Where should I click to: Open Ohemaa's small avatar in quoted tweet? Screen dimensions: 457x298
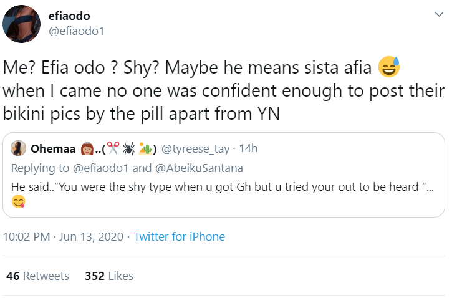19,148
